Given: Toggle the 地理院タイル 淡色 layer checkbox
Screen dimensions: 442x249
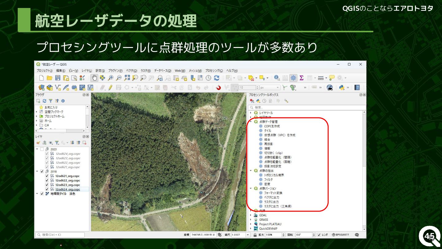Looking at the screenshot, I should [x=42, y=194].
